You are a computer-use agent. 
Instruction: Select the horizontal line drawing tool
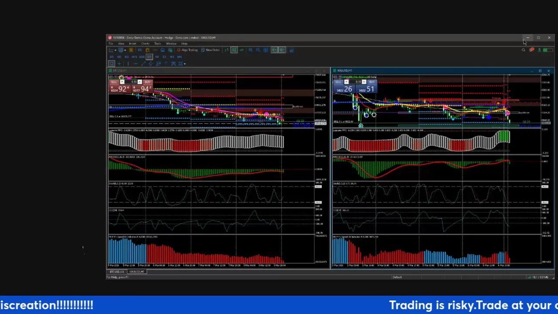[x=135, y=64]
